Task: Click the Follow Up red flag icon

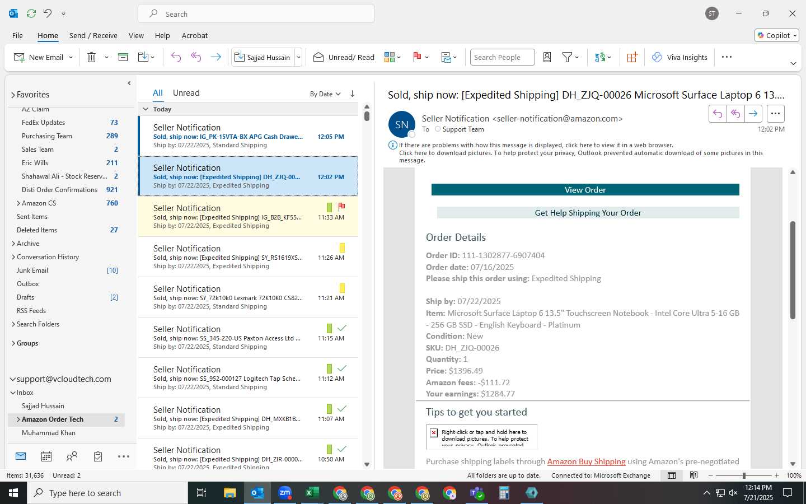Action: 417,57
